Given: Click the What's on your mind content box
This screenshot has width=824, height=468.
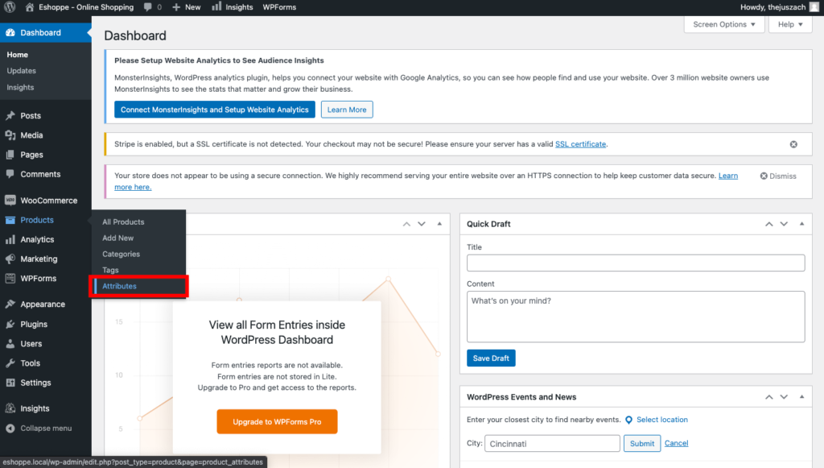Looking at the screenshot, I should point(636,317).
